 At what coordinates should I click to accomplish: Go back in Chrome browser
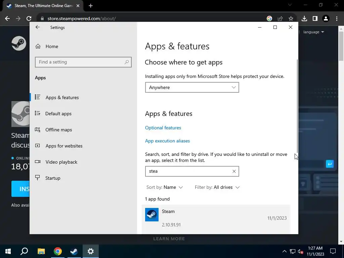7,19
